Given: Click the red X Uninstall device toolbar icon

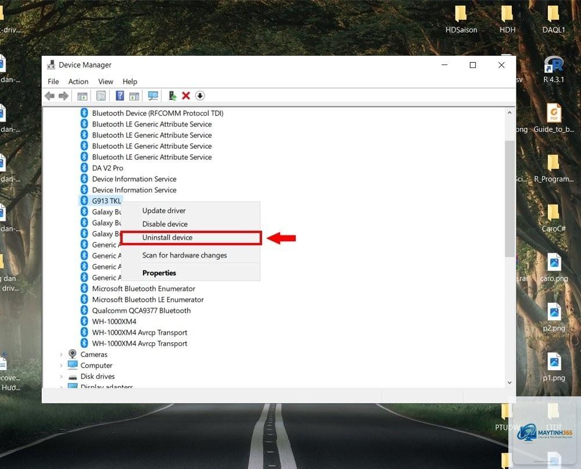Looking at the screenshot, I should point(186,96).
